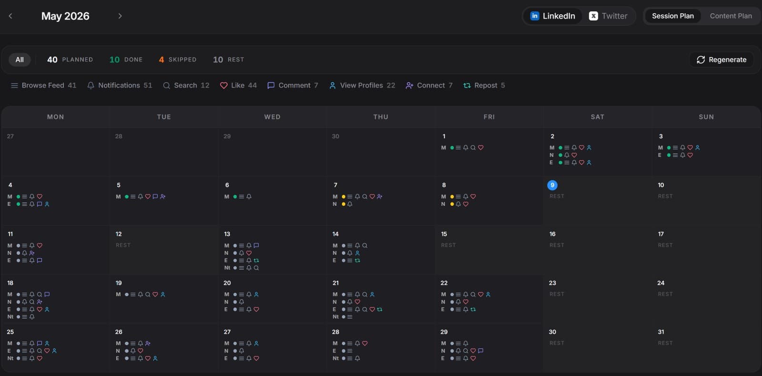Toggle the Like 44 action filter
The image size is (762, 376).
coord(238,86)
